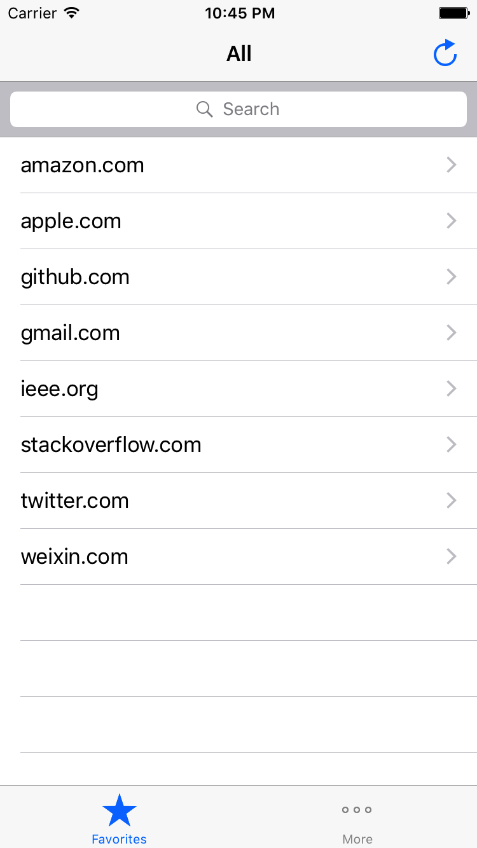Tap the 10:45 PM status clock

[240, 13]
